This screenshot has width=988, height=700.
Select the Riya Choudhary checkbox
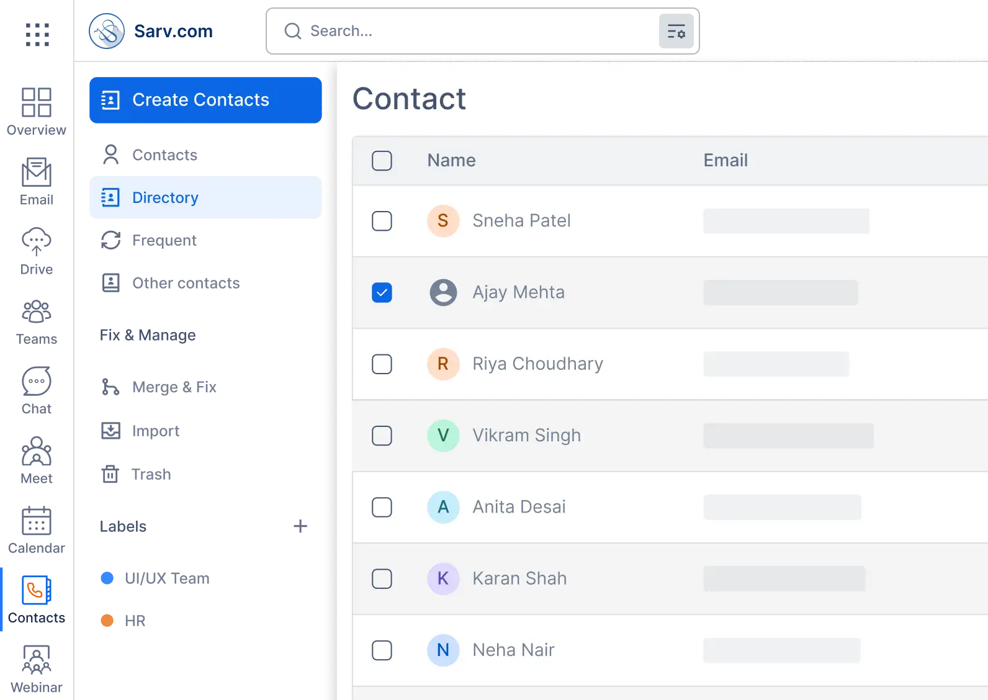(382, 364)
